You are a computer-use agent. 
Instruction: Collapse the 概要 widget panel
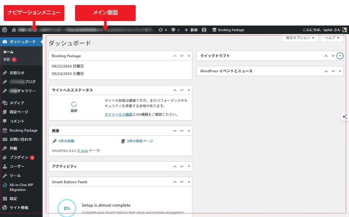(x=189, y=131)
